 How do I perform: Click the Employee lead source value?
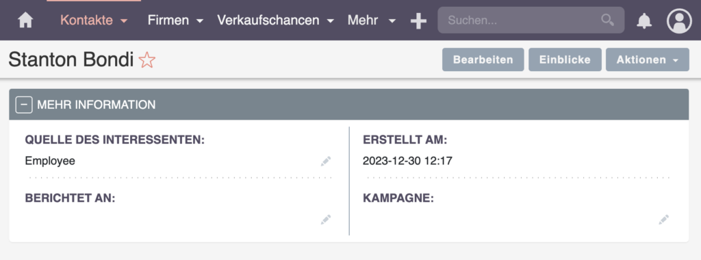click(x=50, y=161)
